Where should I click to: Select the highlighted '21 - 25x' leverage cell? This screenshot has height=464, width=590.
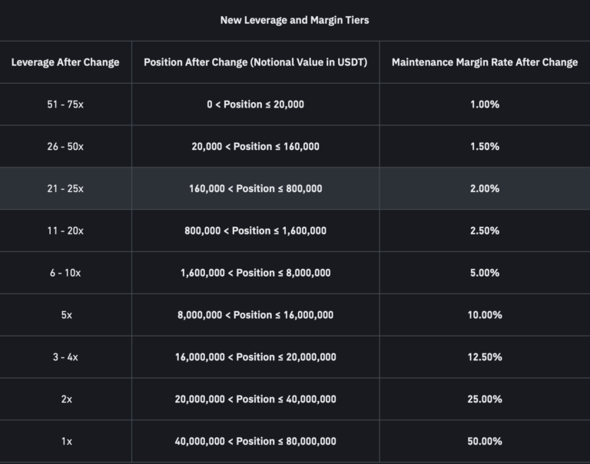[65, 189]
